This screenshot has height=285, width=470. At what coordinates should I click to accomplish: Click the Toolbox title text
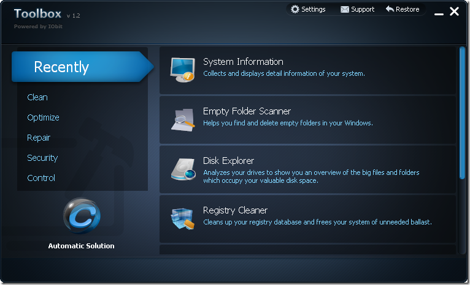pos(37,13)
